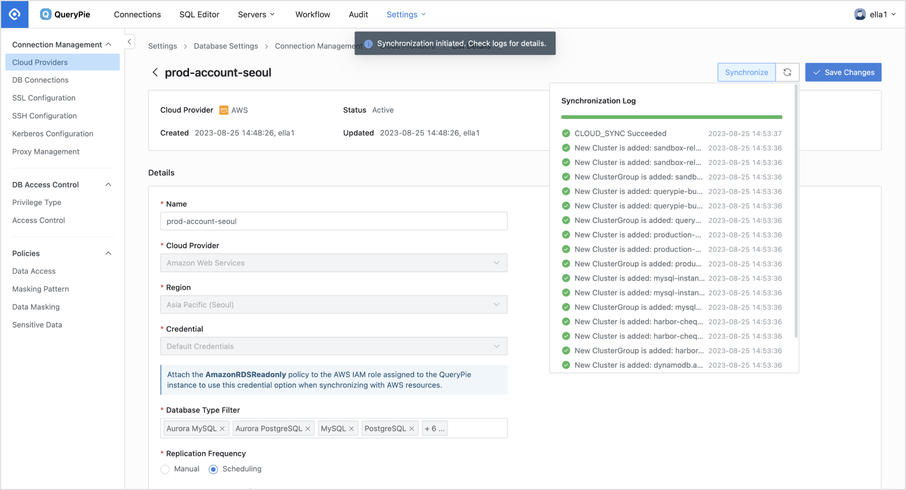Image resolution: width=906 pixels, height=490 pixels.
Task: Click the 'New ClusterGroup is added: sandb...' log entry
Action: pyautogui.click(x=672, y=177)
